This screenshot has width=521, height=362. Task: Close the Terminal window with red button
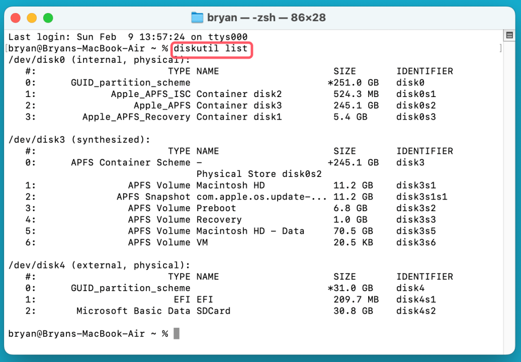click(x=15, y=18)
